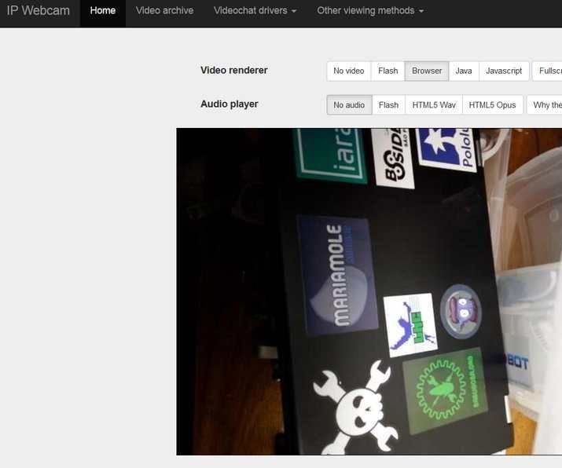Click the Fullscreen video button
This screenshot has height=468, width=562.
tap(547, 71)
